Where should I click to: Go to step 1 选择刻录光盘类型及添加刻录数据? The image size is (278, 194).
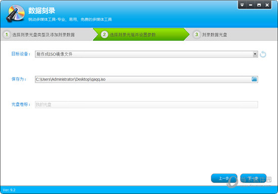click(x=47, y=34)
